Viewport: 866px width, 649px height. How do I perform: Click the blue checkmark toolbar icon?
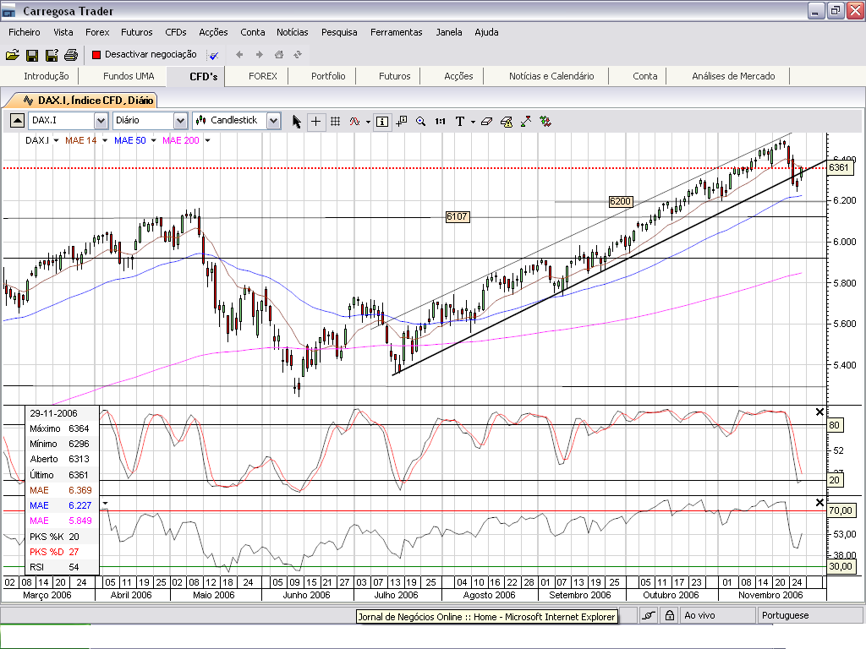pyautogui.click(x=214, y=55)
